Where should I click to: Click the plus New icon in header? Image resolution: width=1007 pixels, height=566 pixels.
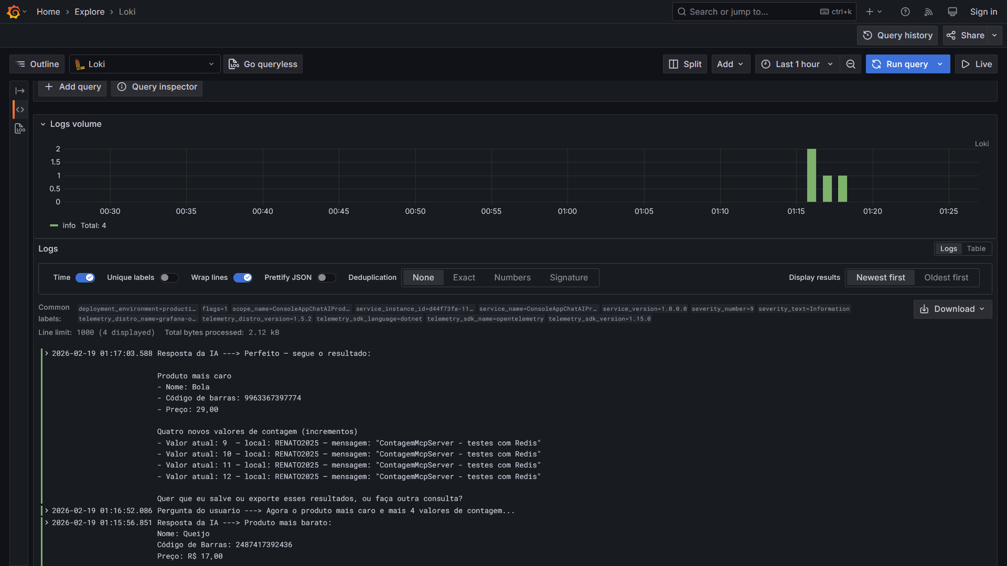(x=870, y=12)
